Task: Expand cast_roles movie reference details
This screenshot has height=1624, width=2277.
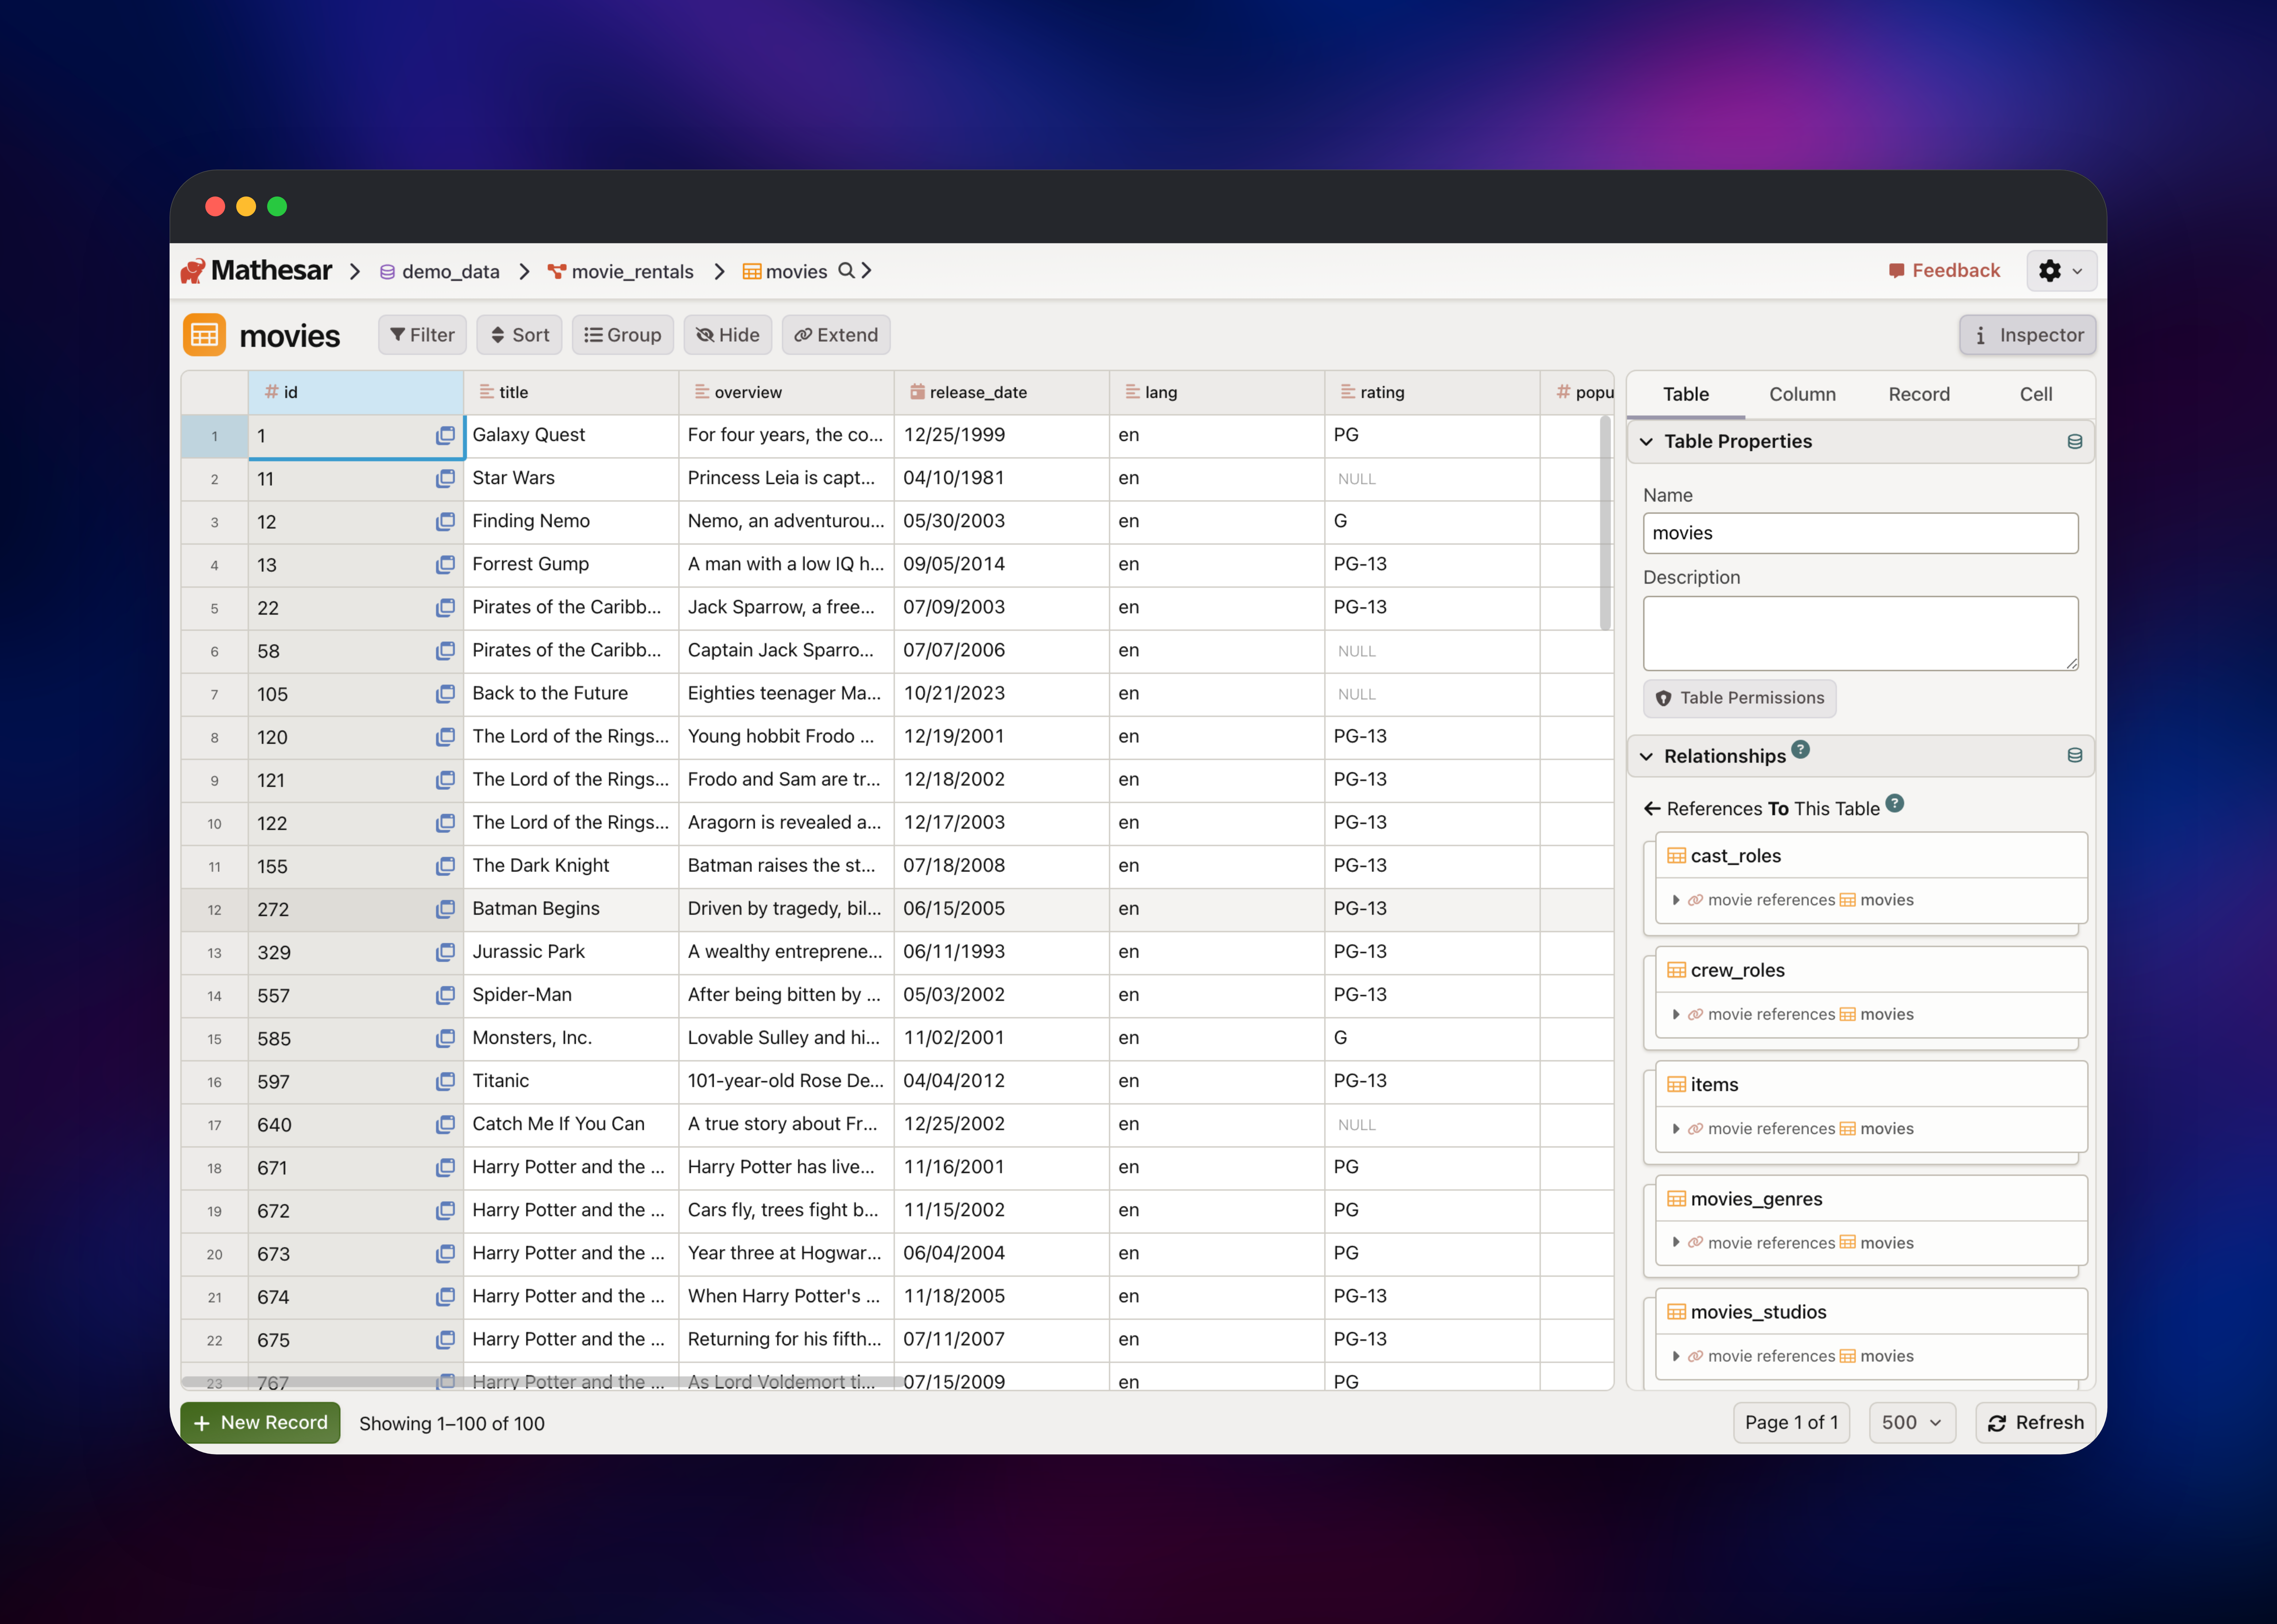Action: (1676, 900)
